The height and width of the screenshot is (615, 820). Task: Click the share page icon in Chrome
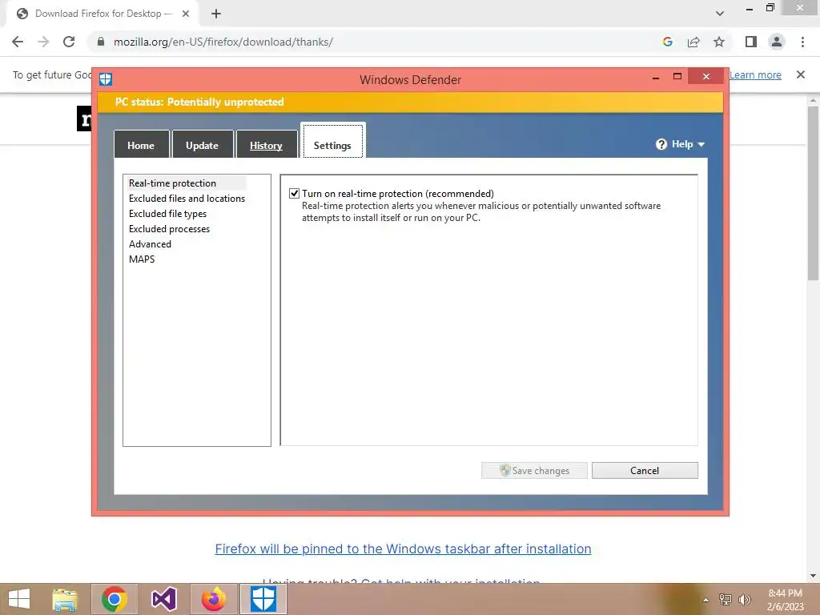[x=693, y=42]
